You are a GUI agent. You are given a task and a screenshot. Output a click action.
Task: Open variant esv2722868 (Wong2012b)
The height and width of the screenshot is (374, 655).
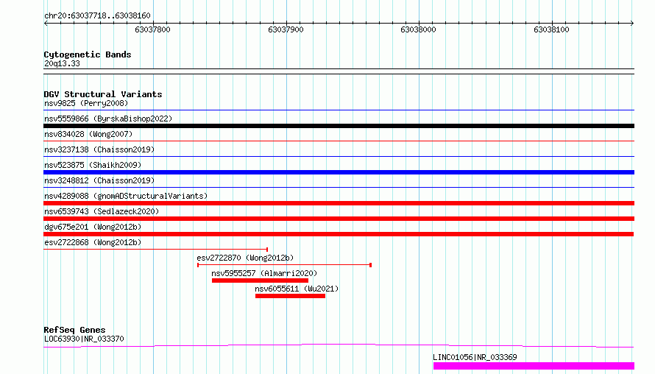pos(93,242)
